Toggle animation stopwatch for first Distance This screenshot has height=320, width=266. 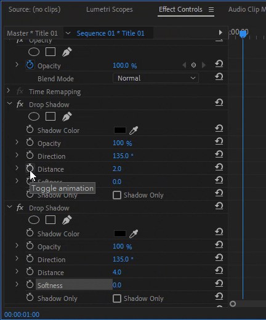(30, 169)
